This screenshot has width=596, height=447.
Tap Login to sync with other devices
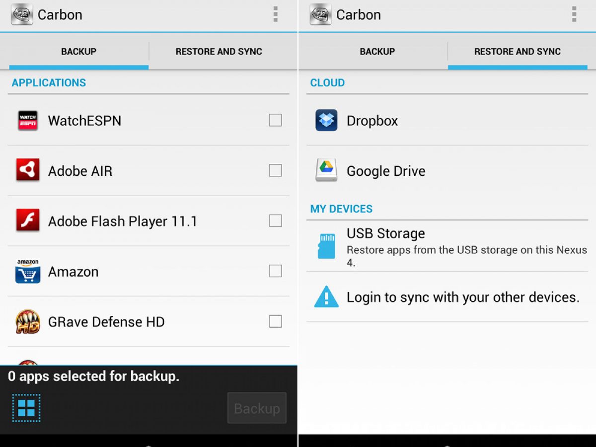462,298
